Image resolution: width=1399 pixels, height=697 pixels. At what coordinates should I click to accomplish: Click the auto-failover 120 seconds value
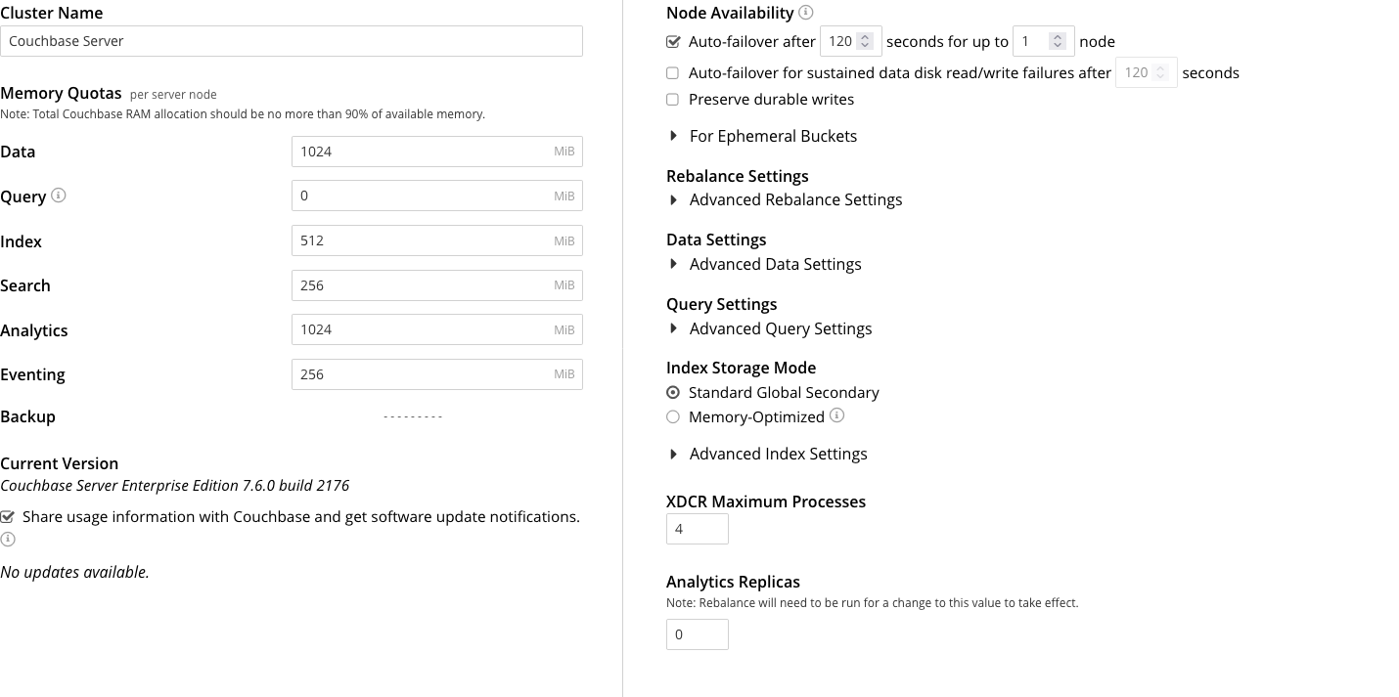840,41
